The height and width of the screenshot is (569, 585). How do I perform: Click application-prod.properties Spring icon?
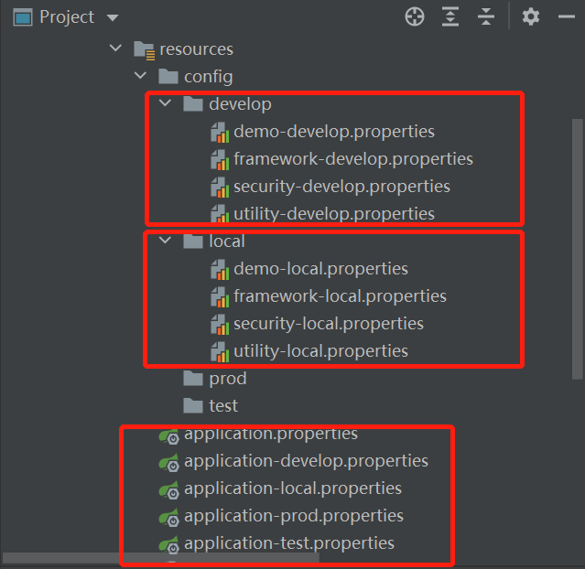tap(169, 518)
